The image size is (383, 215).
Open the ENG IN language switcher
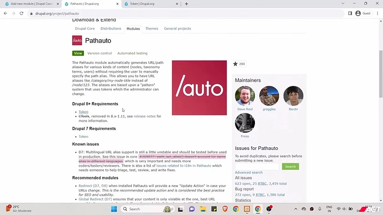[329, 209]
